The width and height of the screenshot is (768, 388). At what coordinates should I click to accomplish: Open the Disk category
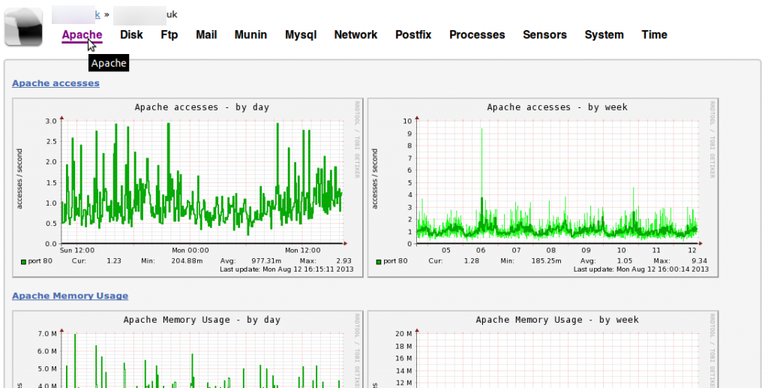[x=131, y=35]
